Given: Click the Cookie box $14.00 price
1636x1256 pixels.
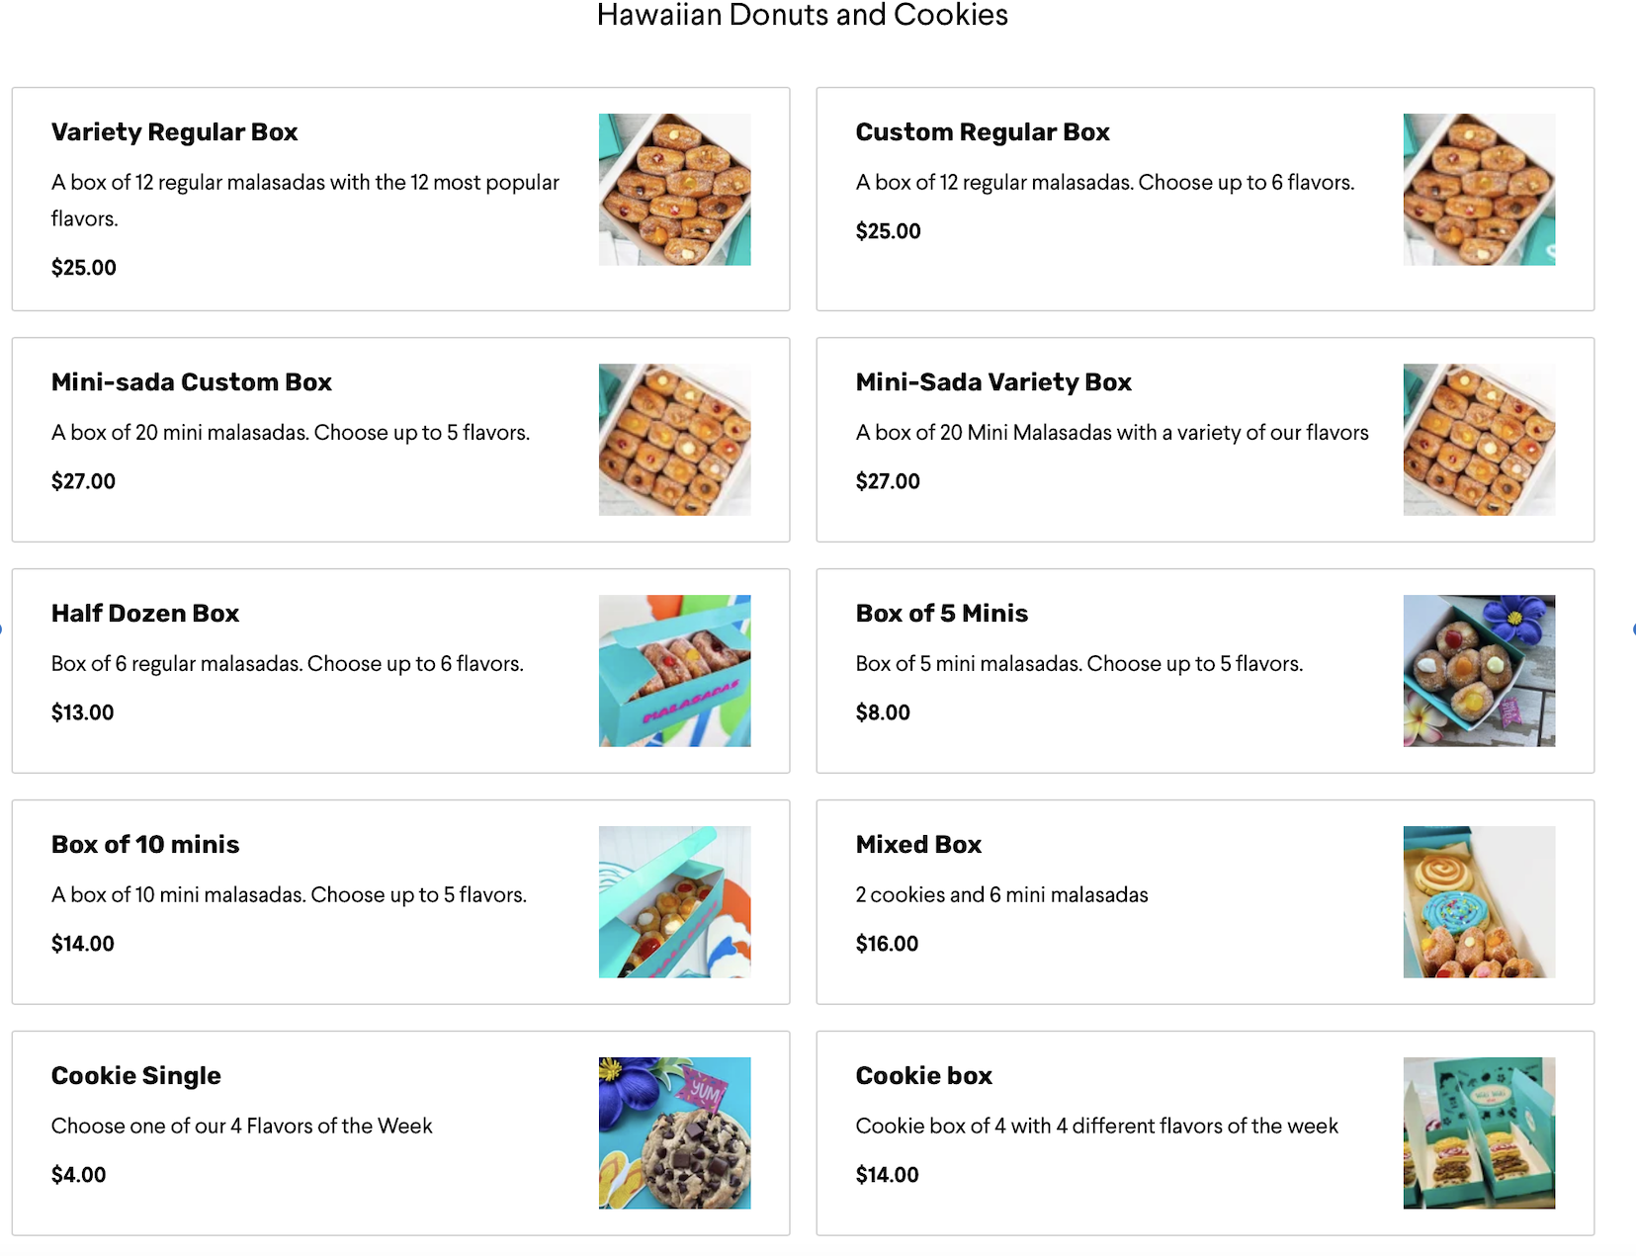Looking at the screenshot, I should pyautogui.click(x=887, y=1175).
